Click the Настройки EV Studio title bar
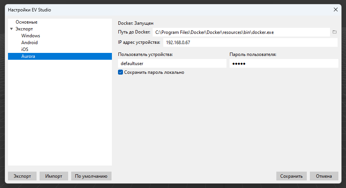This screenshot has width=346, height=188. [152, 10]
